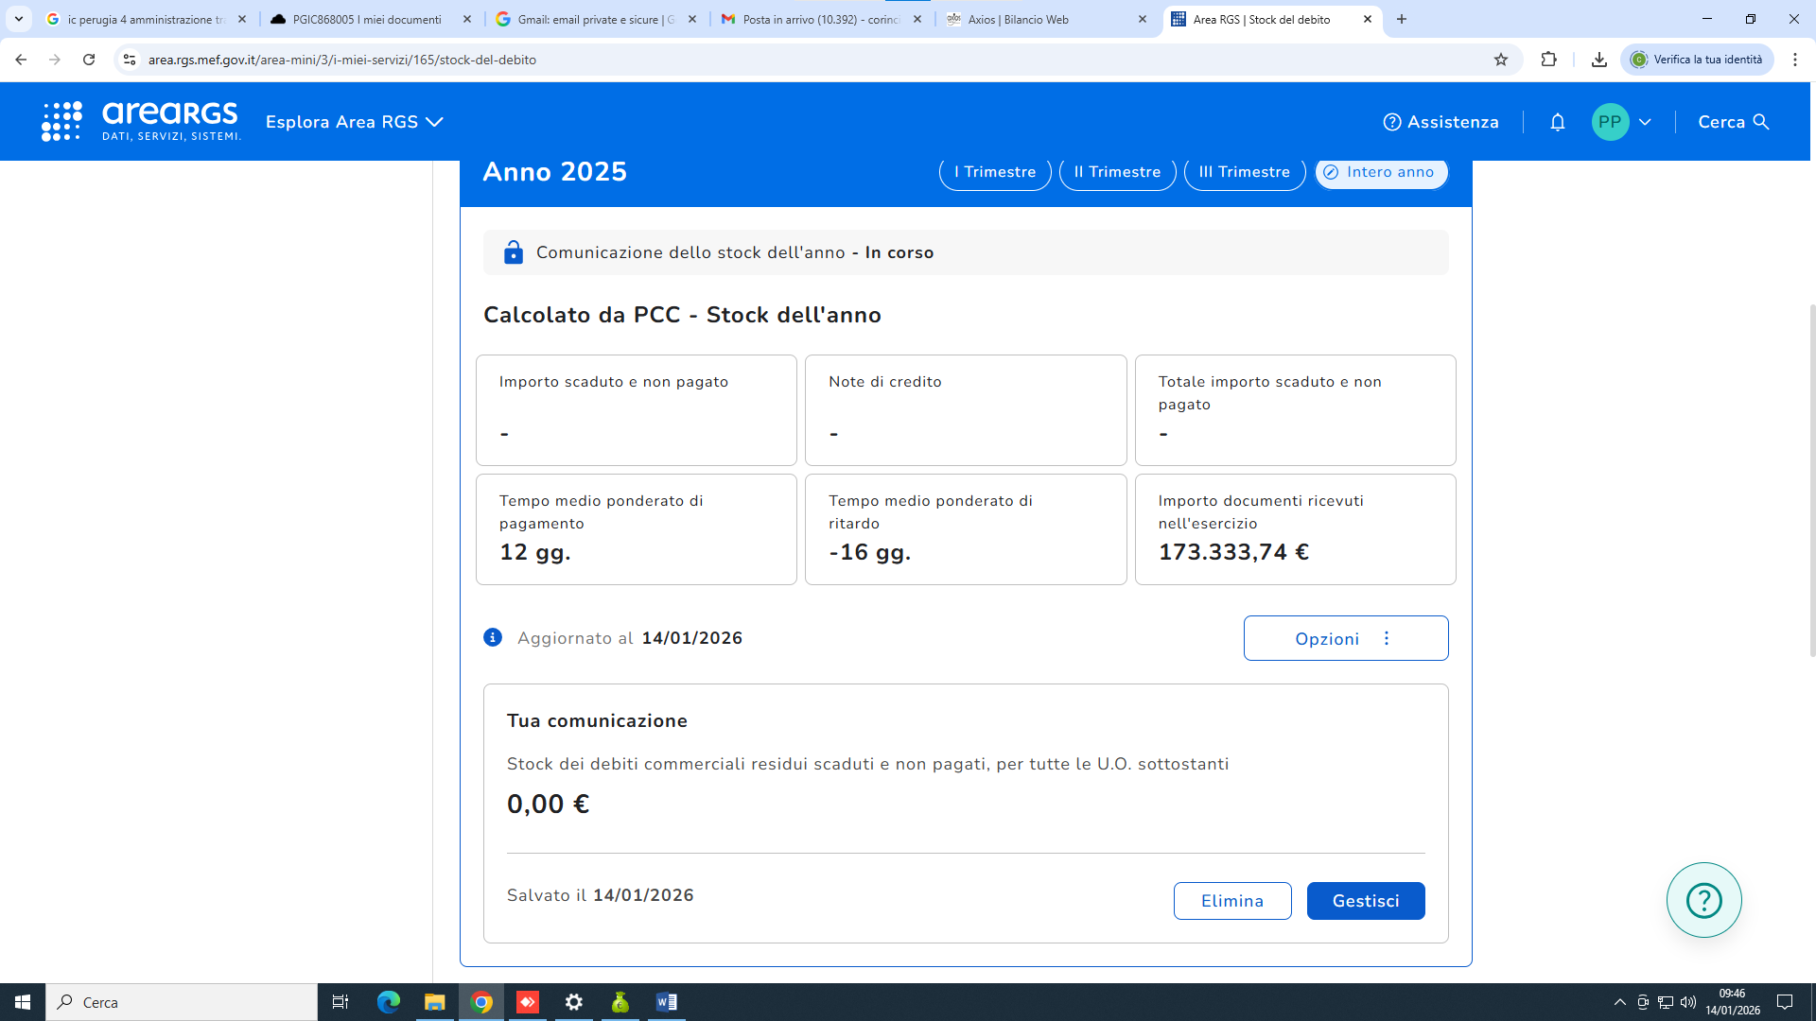1816x1021 pixels.
Task: Bookmark this page with the star icon
Action: pyautogui.click(x=1501, y=60)
